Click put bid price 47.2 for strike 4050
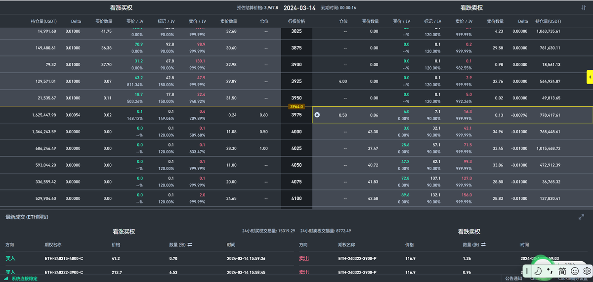The width and height of the screenshot is (593, 282). (405, 162)
